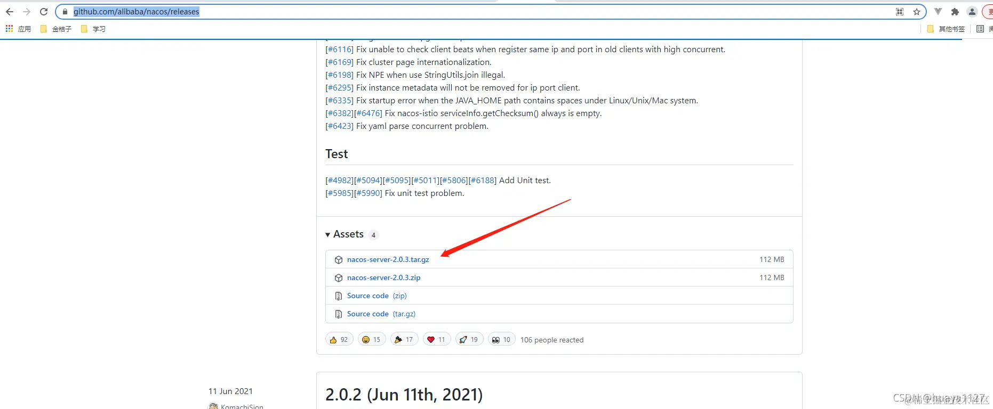The width and height of the screenshot is (993, 409).
Task: Toggle rocket reaction with 19
Action: pyautogui.click(x=469, y=339)
